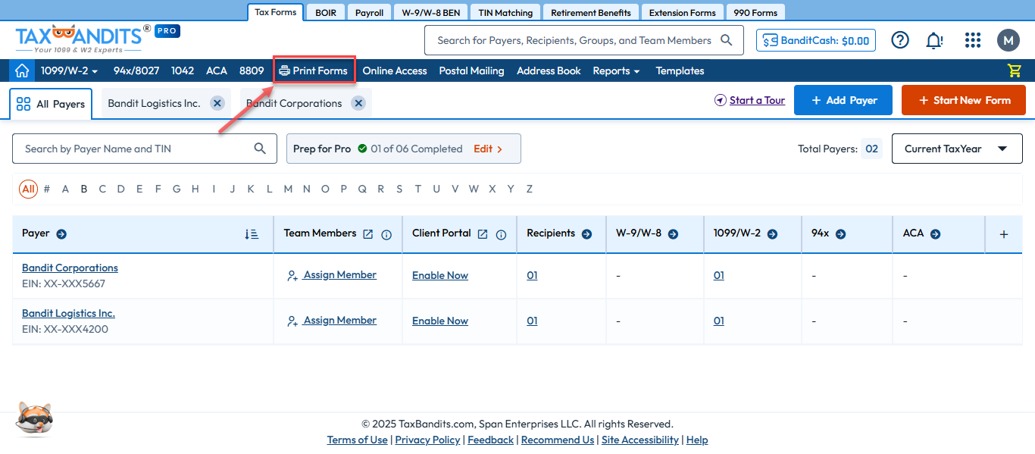
Task: Switch to the BOIR product tab
Action: point(326,12)
